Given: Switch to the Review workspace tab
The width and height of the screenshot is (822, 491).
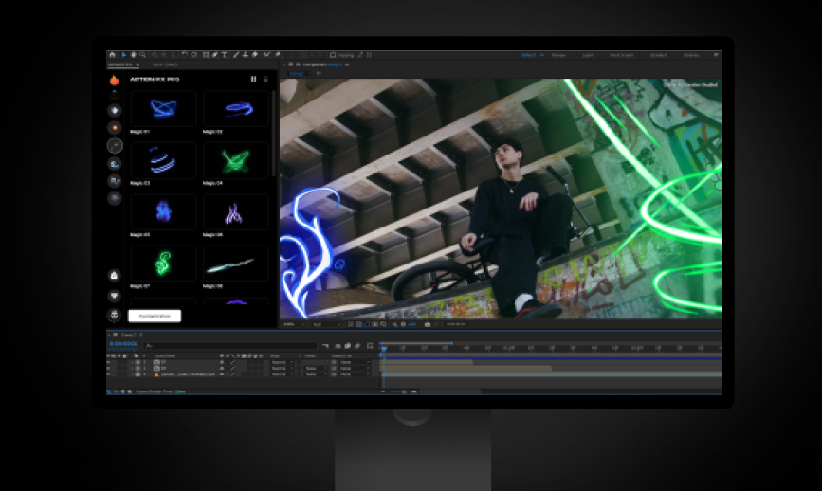Looking at the screenshot, I should (x=558, y=55).
